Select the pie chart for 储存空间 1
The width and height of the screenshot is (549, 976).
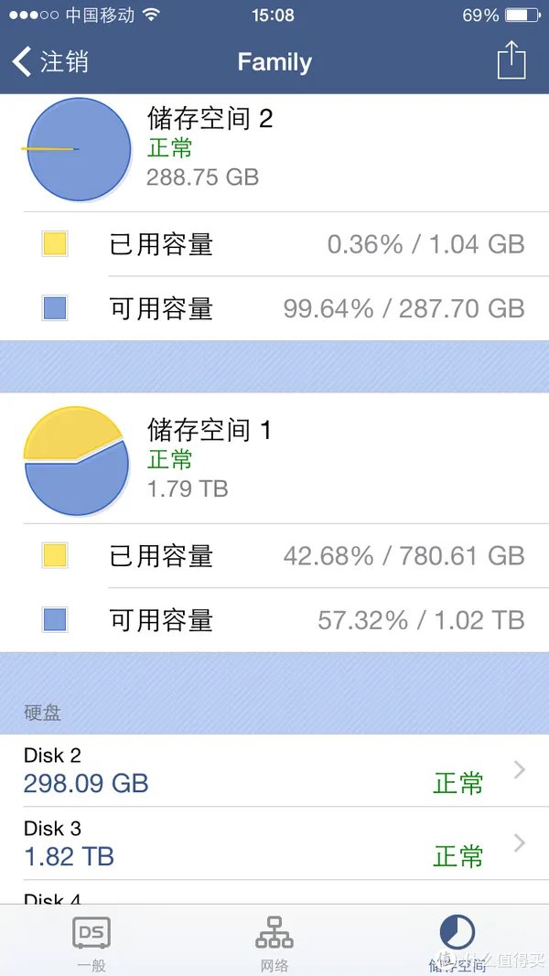point(78,460)
